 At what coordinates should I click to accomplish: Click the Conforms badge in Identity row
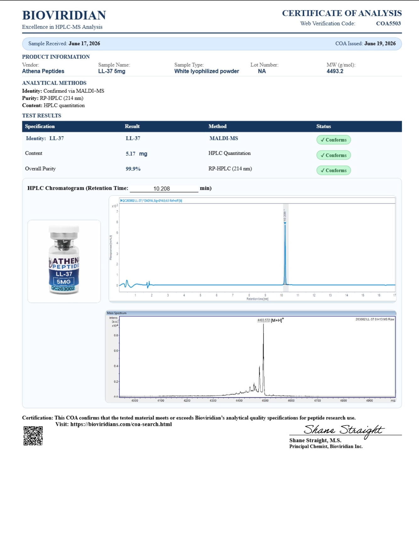[334, 140]
